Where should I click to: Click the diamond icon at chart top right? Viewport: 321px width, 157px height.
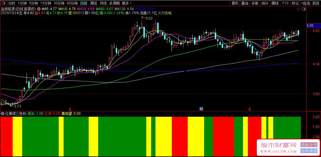click(298, 9)
